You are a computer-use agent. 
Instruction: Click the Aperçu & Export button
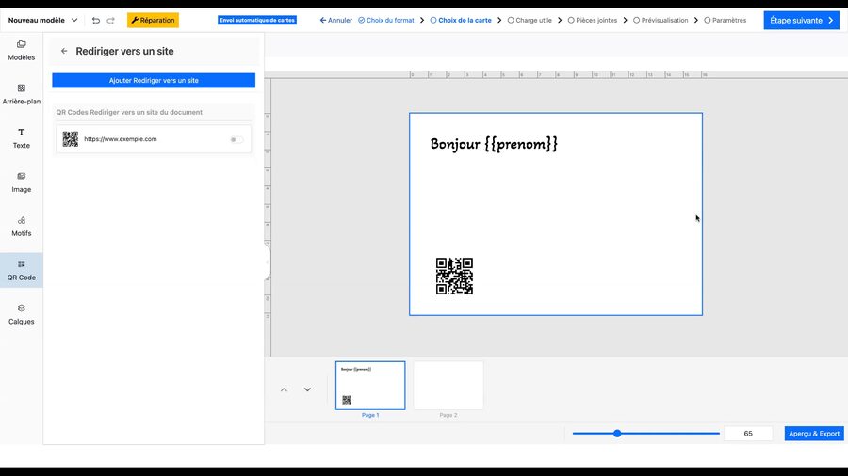(x=814, y=434)
